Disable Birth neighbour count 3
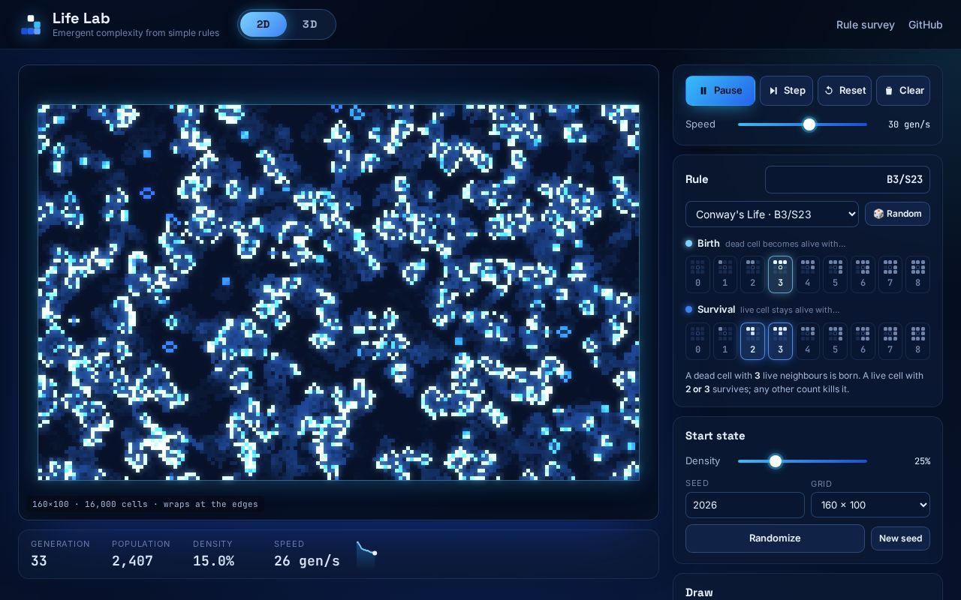The height and width of the screenshot is (600, 961). pos(780,274)
